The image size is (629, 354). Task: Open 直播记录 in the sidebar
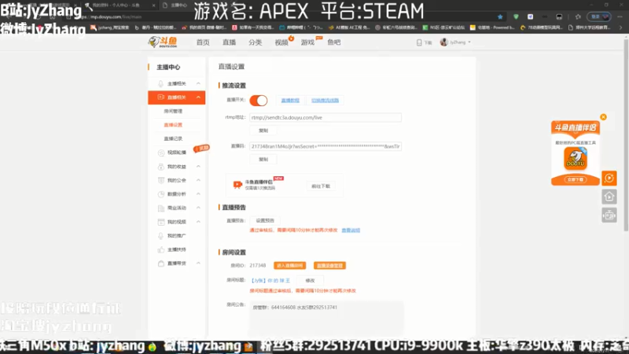point(173,138)
